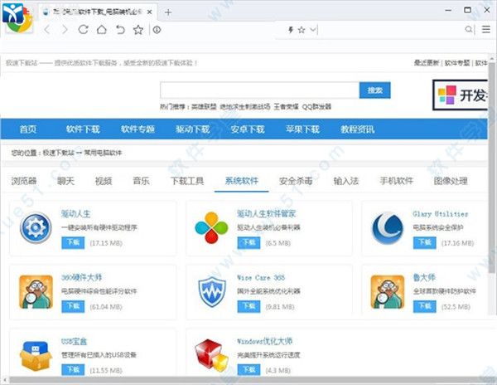Focus the site search input field
This screenshot has width=497, height=385.
click(x=259, y=90)
